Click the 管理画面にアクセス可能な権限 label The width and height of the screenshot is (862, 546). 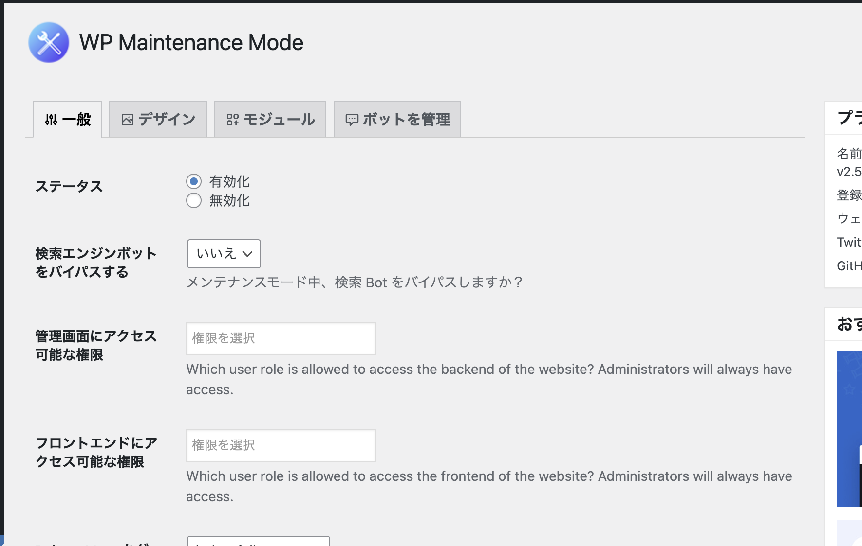tap(96, 345)
